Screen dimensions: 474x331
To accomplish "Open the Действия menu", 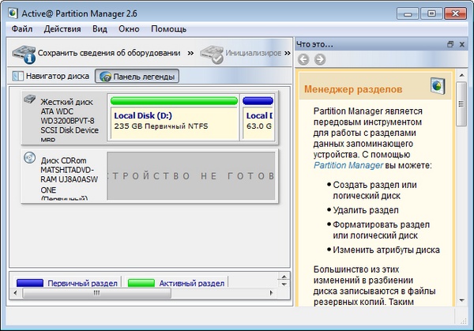I will [x=62, y=29].
